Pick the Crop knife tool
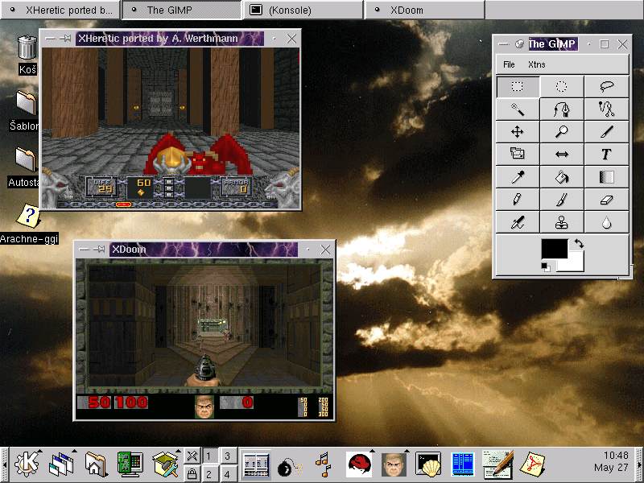Viewport: 644px width, 483px height. click(607, 132)
